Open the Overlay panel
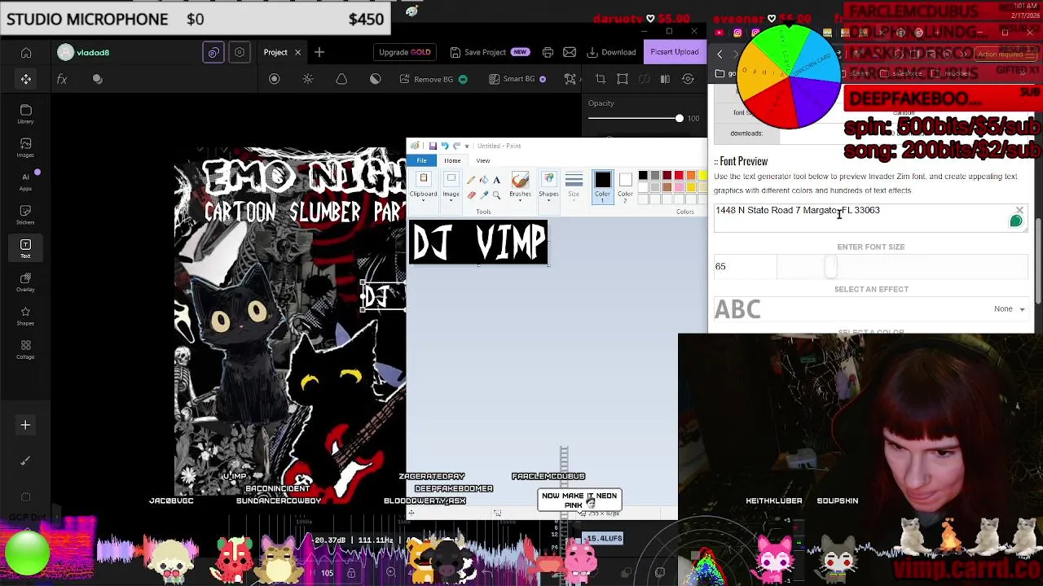1043x586 pixels. (26, 282)
